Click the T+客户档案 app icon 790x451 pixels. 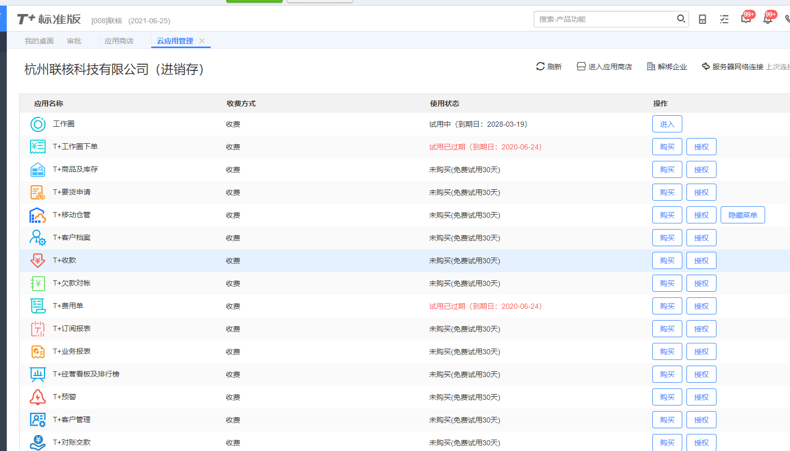coord(38,238)
